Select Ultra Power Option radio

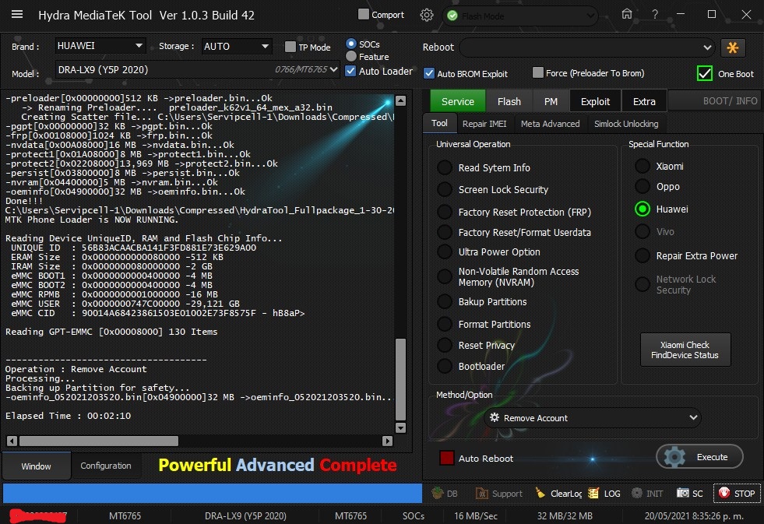tap(445, 251)
